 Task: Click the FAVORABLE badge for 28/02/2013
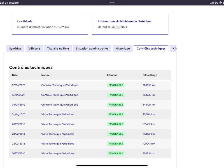point(116,134)
